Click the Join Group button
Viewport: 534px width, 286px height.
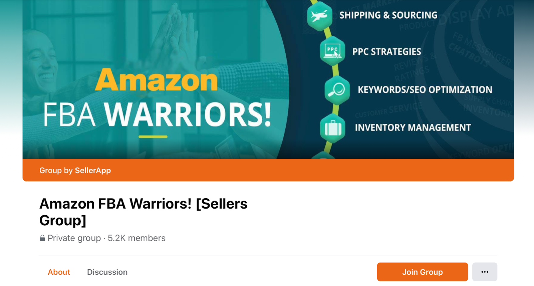[423, 272]
